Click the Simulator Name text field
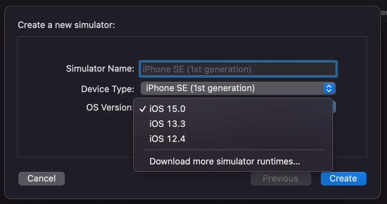 [x=238, y=69]
